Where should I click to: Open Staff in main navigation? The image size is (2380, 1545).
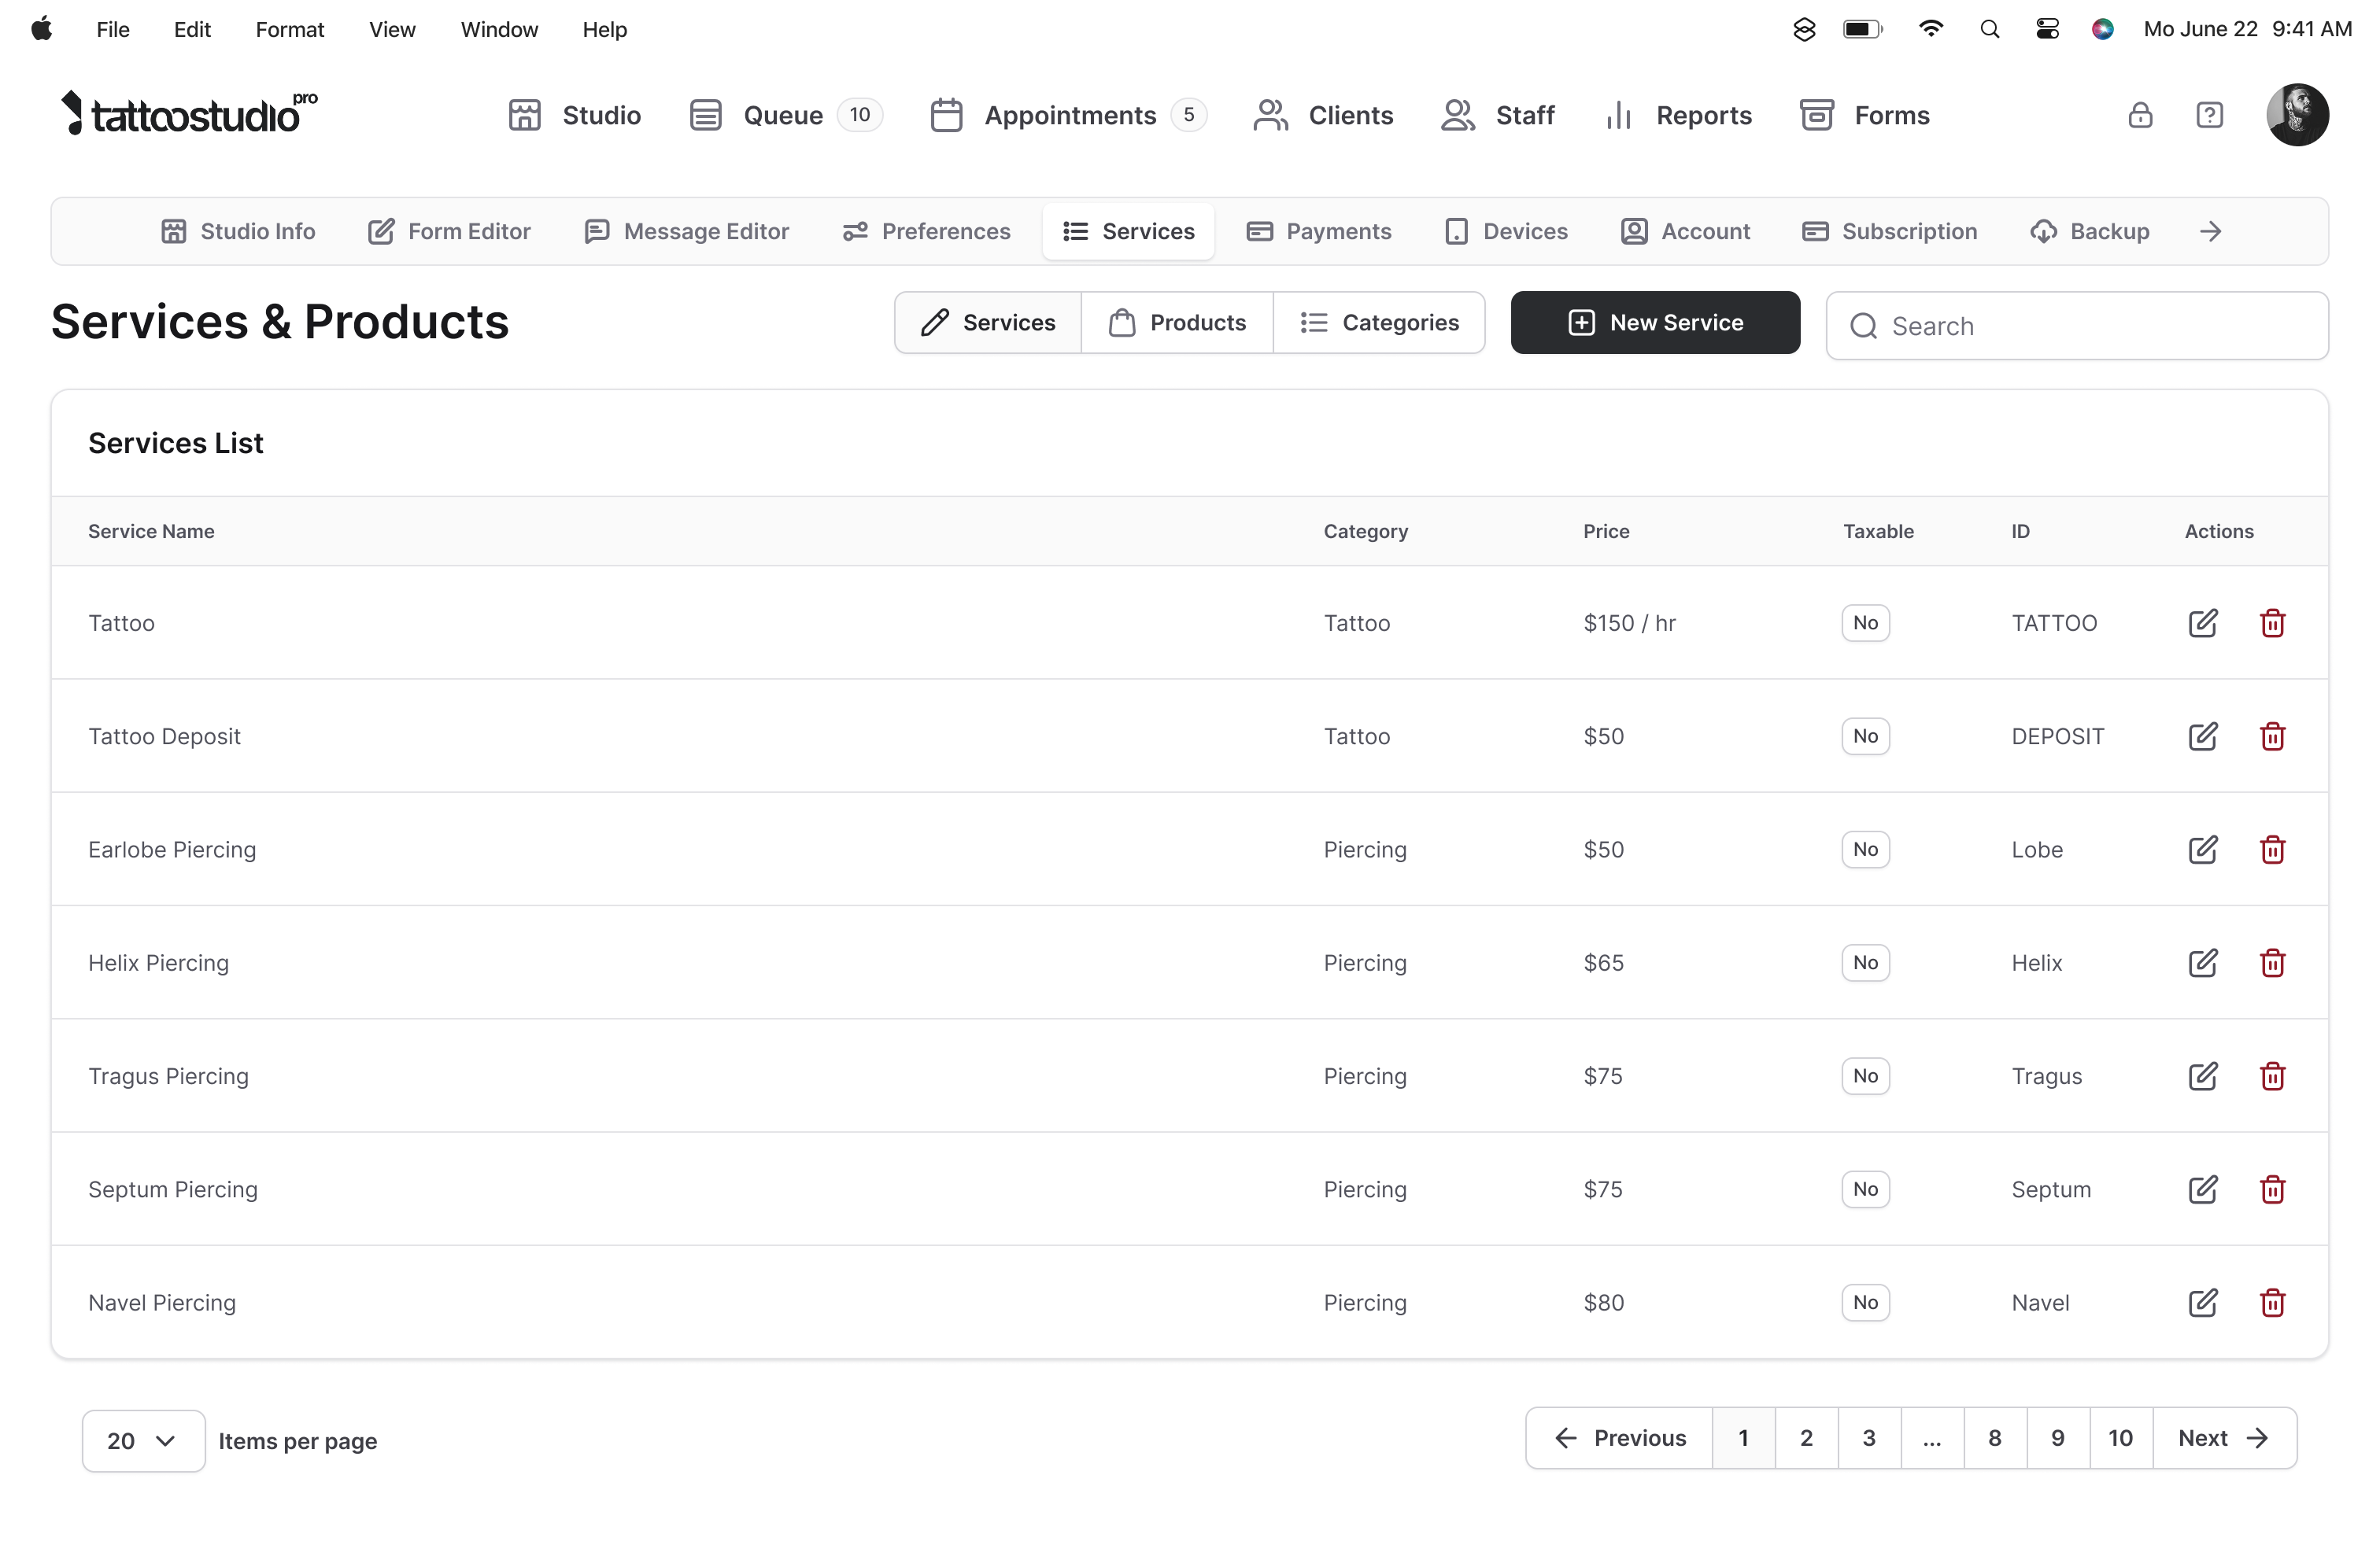(x=1497, y=115)
